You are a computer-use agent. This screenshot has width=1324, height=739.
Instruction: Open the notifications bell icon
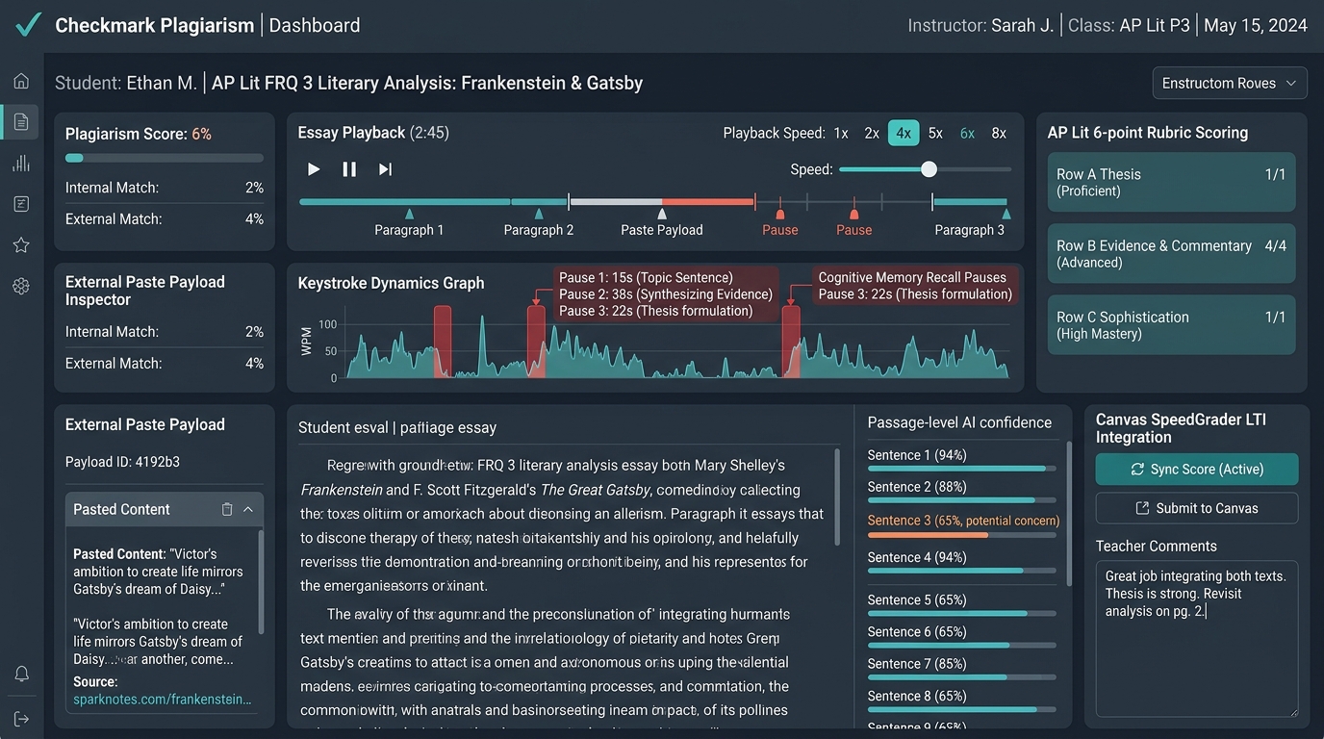point(21,674)
